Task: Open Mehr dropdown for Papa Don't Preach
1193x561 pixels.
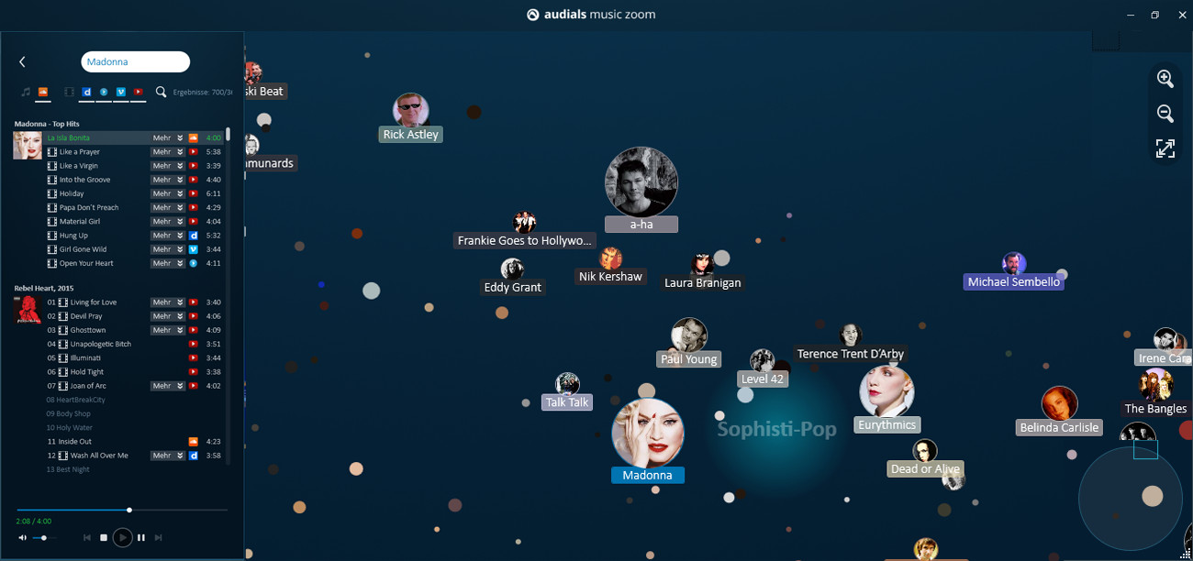Action: coord(168,208)
